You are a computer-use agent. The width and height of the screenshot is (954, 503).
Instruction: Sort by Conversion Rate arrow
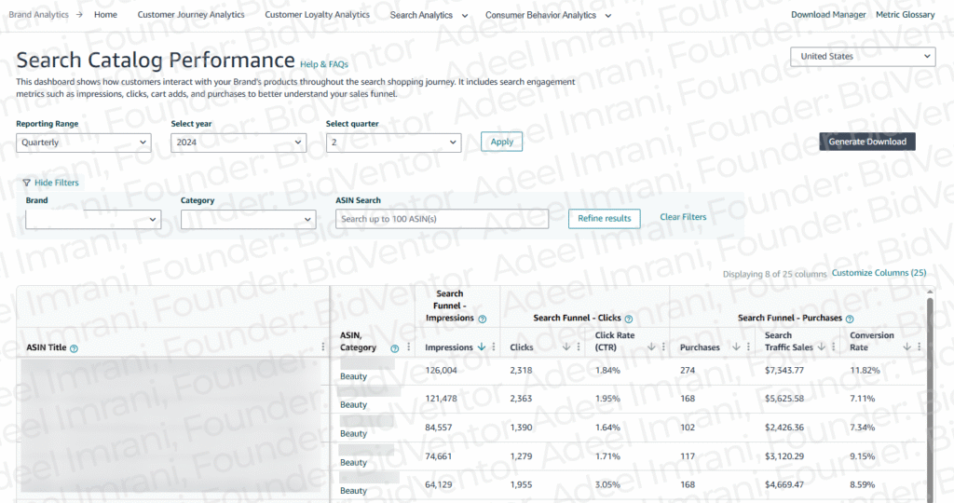click(906, 347)
